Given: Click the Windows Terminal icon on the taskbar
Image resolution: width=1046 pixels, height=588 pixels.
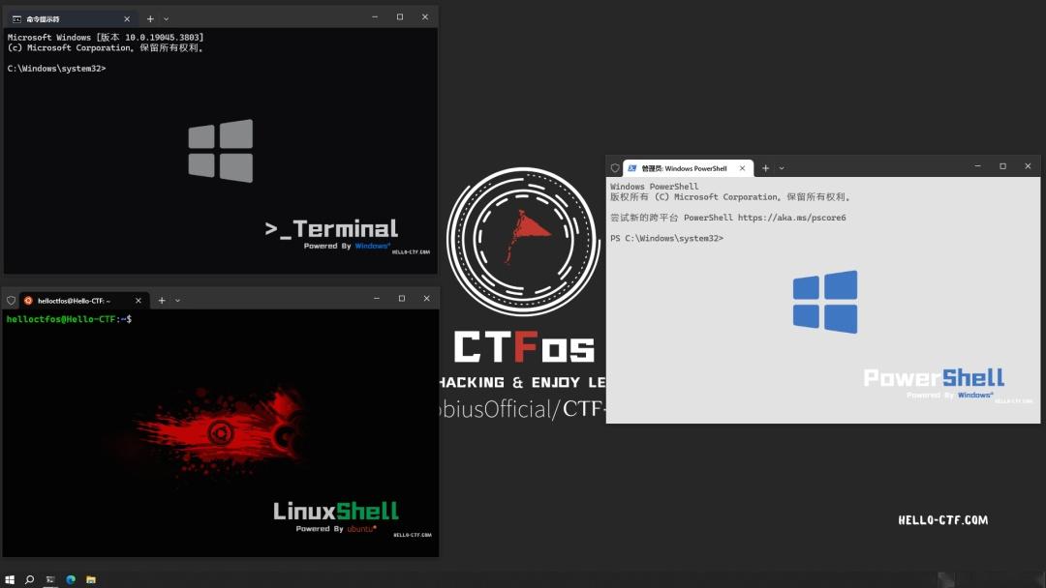Looking at the screenshot, I should tap(49, 578).
